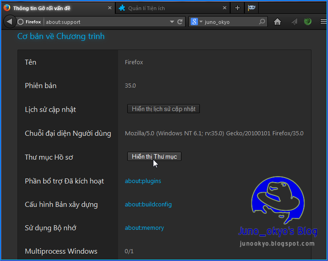Open the about:plugins link
This screenshot has height=261, width=328.
click(x=143, y=181)
